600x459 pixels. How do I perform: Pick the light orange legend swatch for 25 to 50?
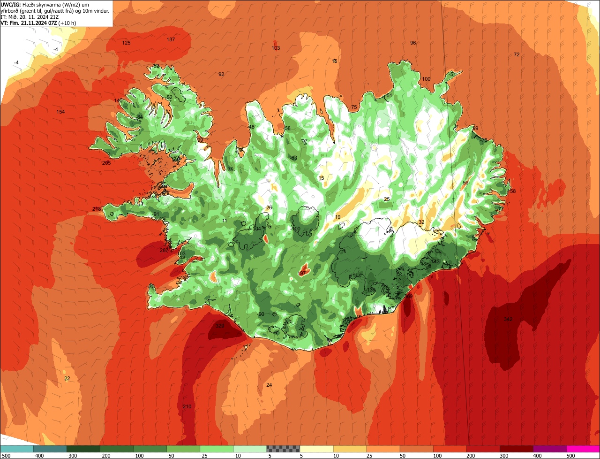pos(383,449)
